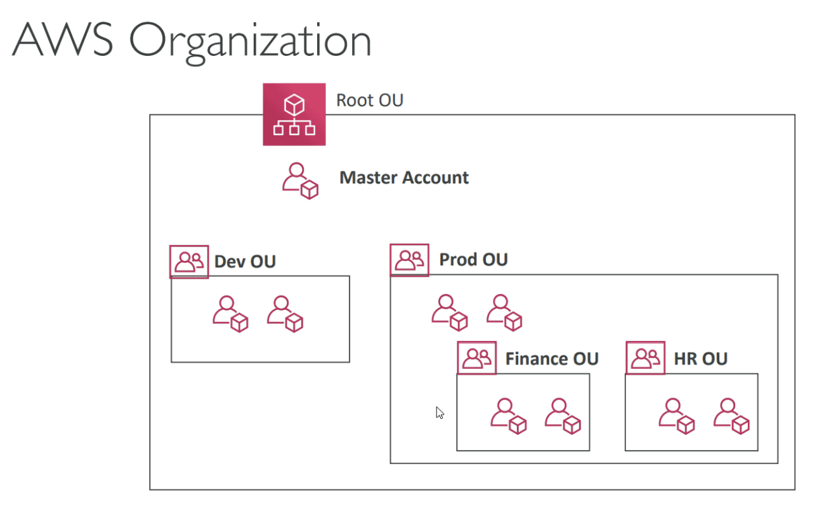
Task: Select the second account directly under Prod OU
Action: [x=504, y=312]
